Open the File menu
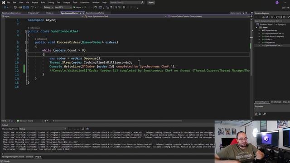The width and height of the screenshot is (290, 163). pos(8,3)
